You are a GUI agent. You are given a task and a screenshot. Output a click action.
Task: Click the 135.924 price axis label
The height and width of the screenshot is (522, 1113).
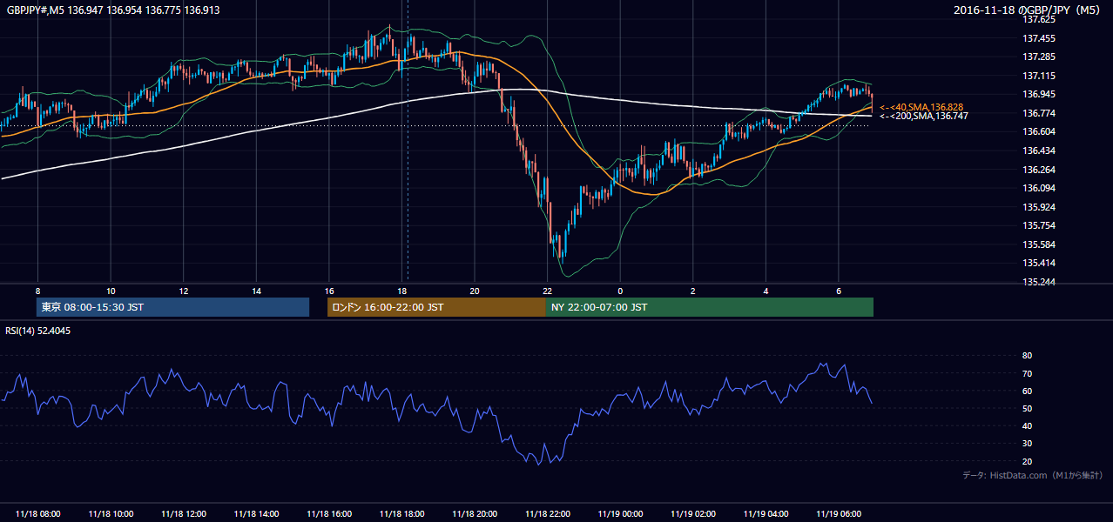click(x=1040, y=207)
